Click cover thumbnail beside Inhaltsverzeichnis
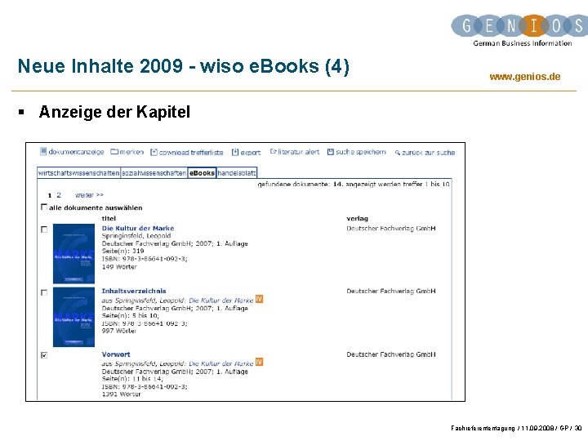The width and height of the screenshot is (588, 441). (73, 317)
